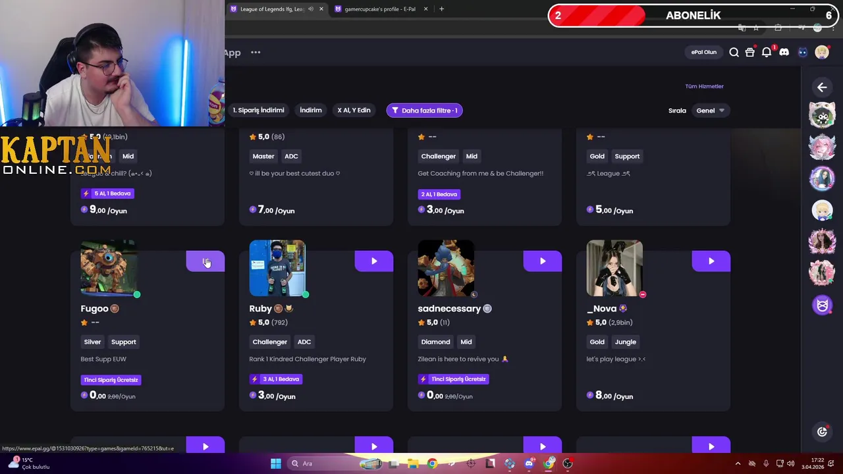
Task: Click 'Get Coaching from me & be Challenger!!' text
Action: tap(481, 173)
